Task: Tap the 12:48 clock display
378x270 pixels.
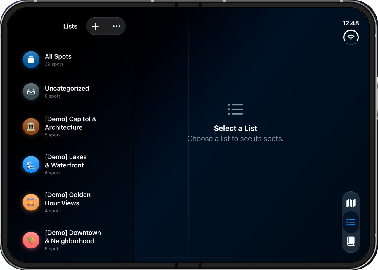Action: click(351, 23)
